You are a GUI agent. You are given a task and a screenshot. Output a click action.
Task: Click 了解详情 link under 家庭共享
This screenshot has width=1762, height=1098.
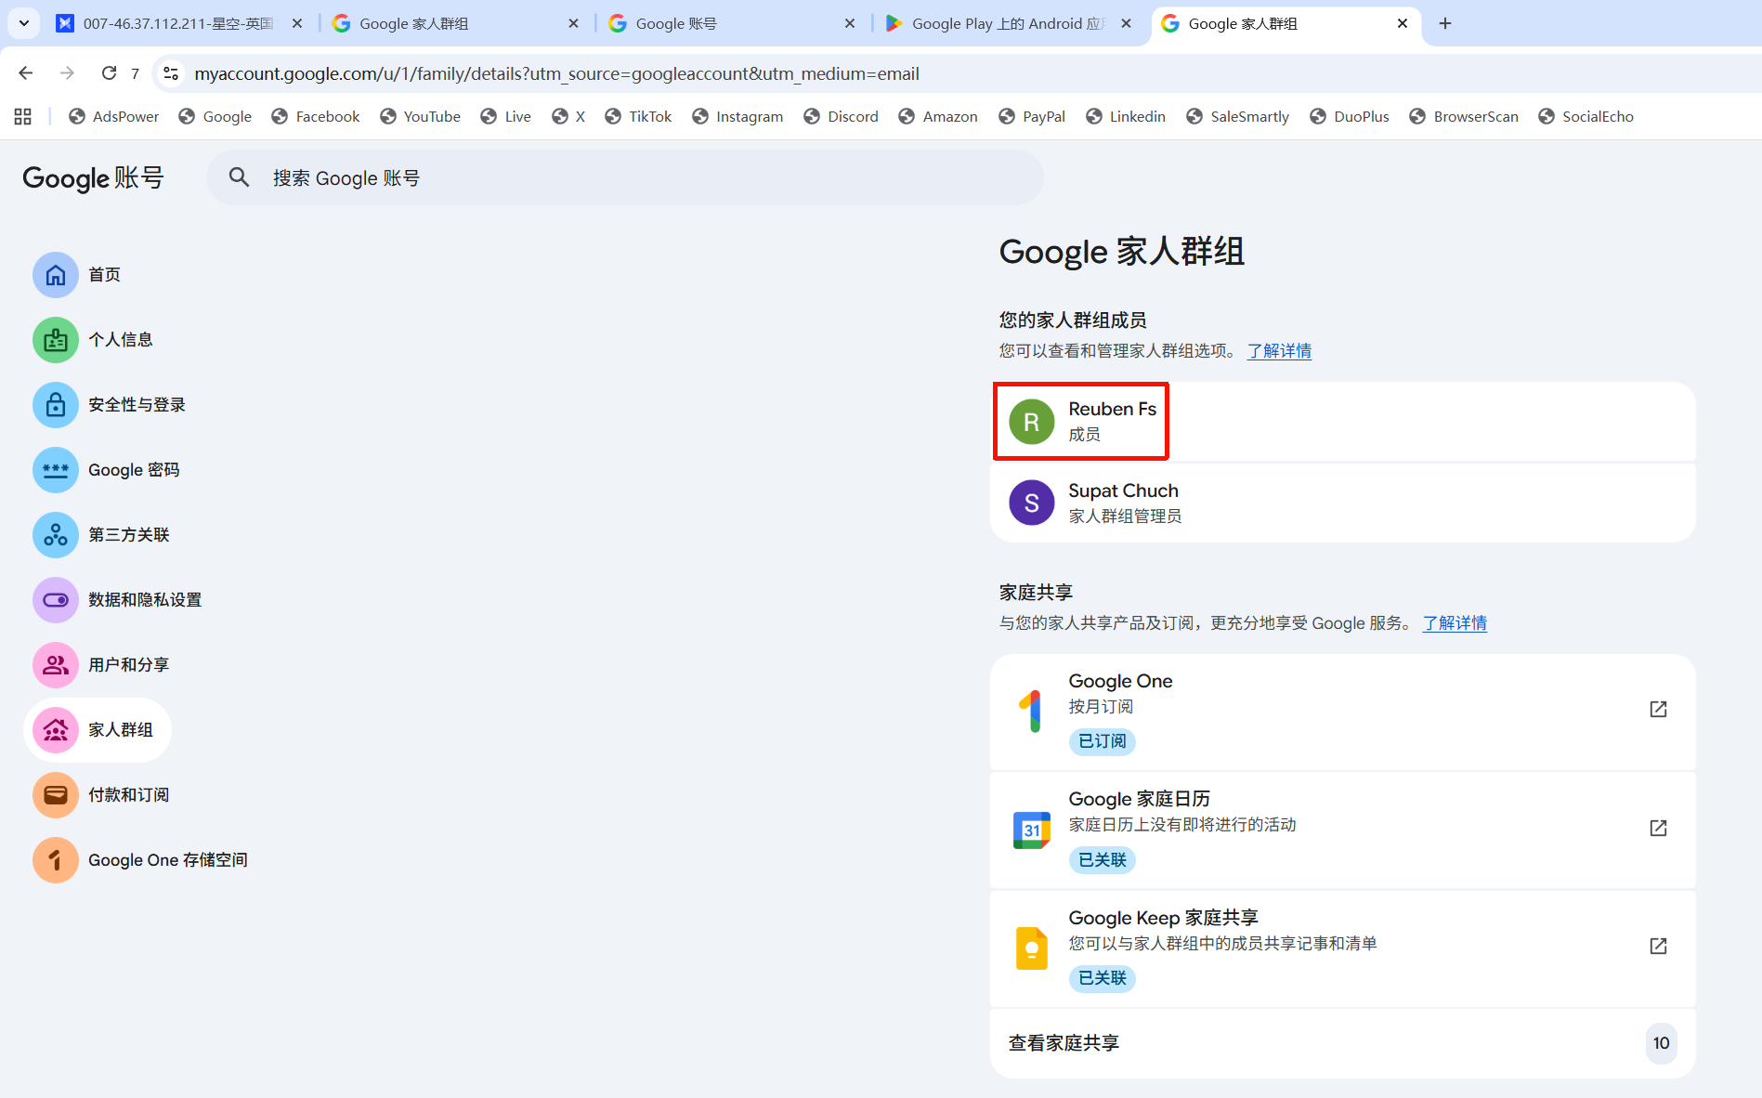1455,623
